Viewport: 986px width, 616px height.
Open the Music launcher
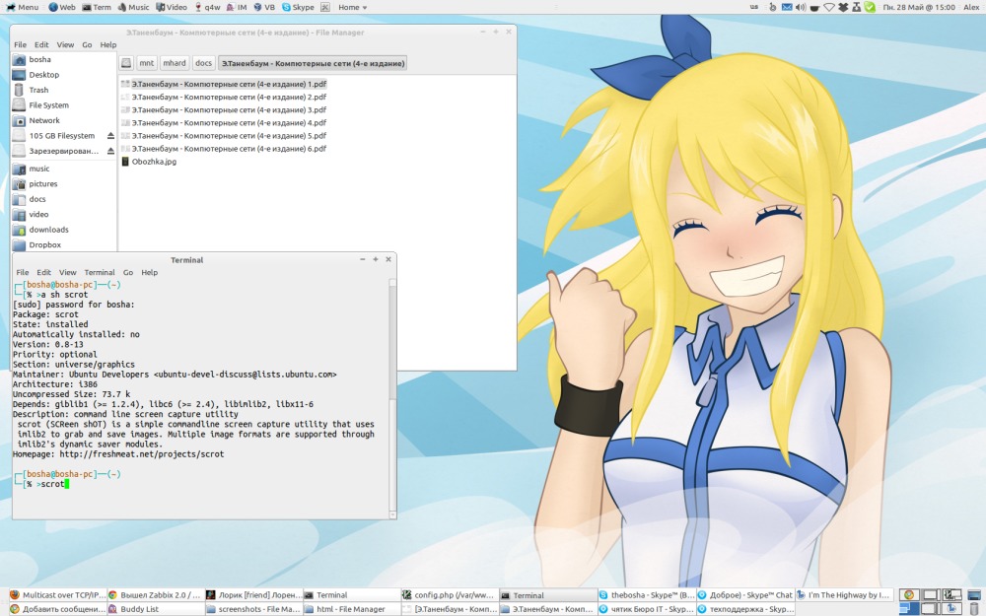133,7
